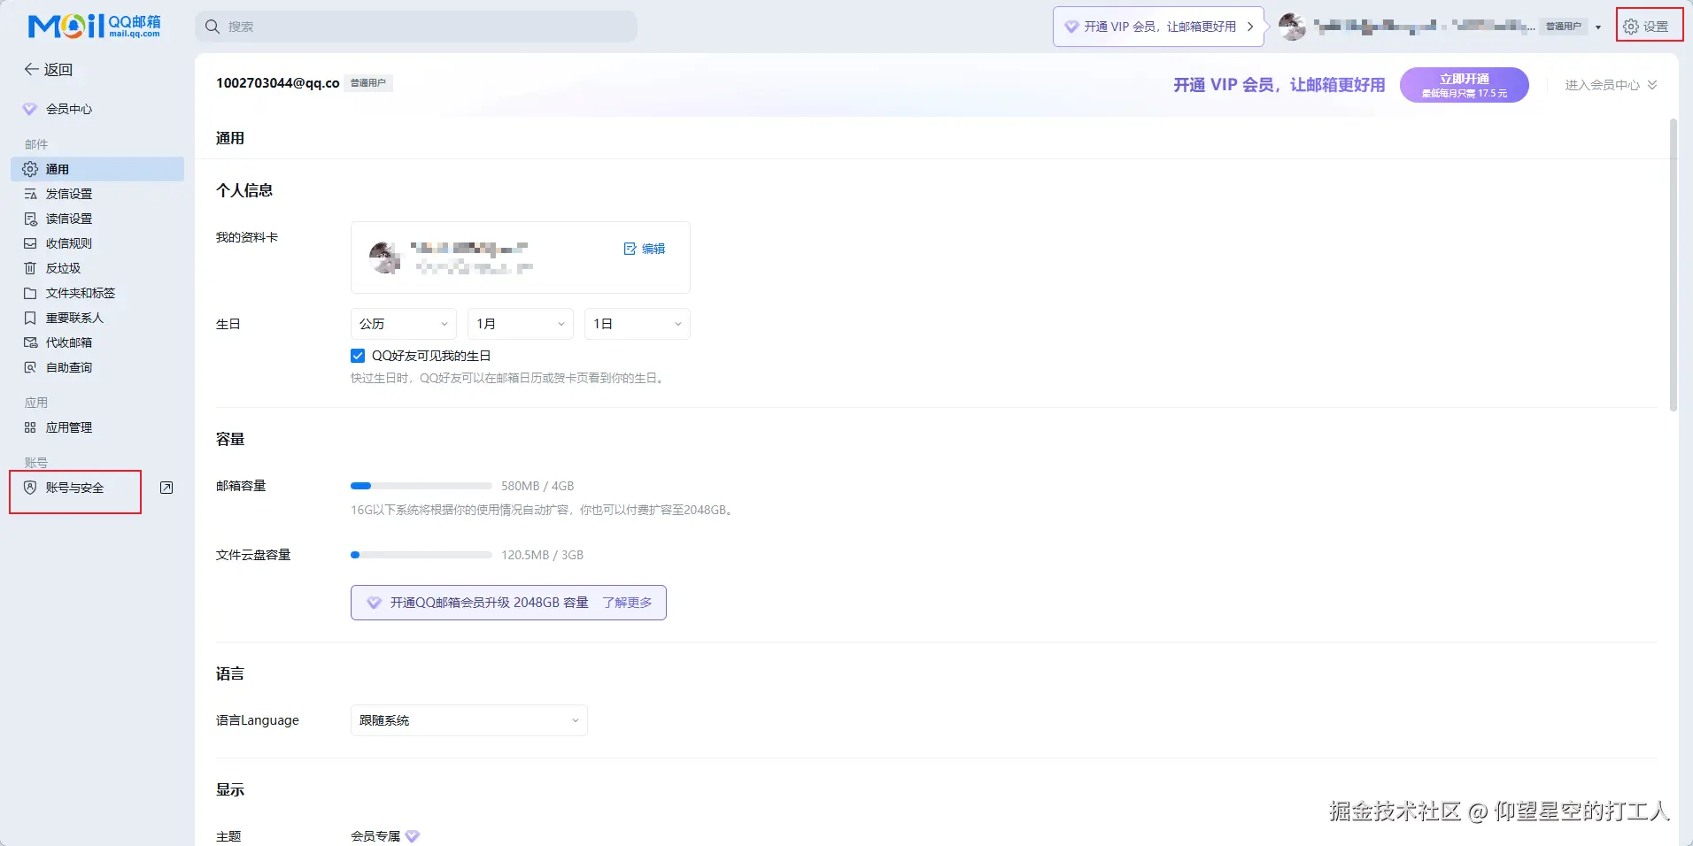Click the search magnifier icon
This screenshot has height=846, width=1693.
pos(213,27)
